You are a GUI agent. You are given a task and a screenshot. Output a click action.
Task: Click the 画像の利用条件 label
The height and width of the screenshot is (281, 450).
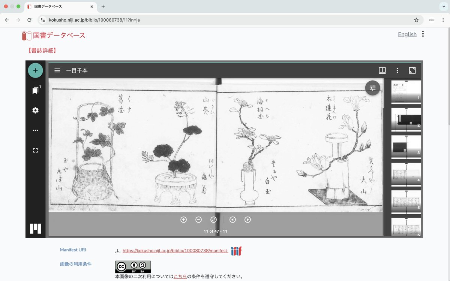click(x=76, y=264)
